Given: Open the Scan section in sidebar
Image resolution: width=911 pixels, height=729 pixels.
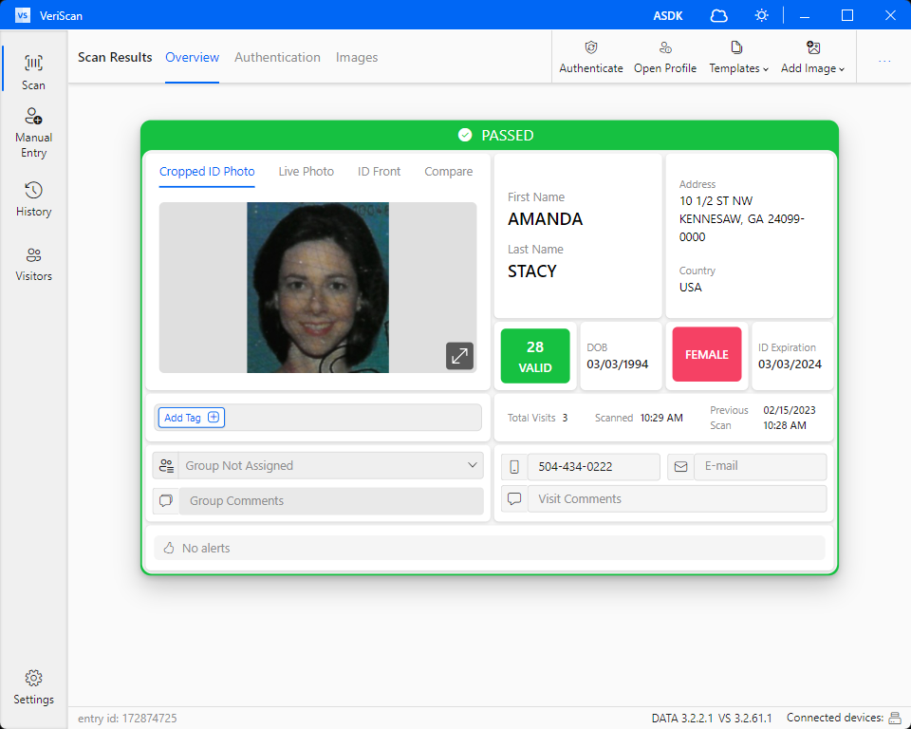Looking at the screenshot, I should point(34,72).
